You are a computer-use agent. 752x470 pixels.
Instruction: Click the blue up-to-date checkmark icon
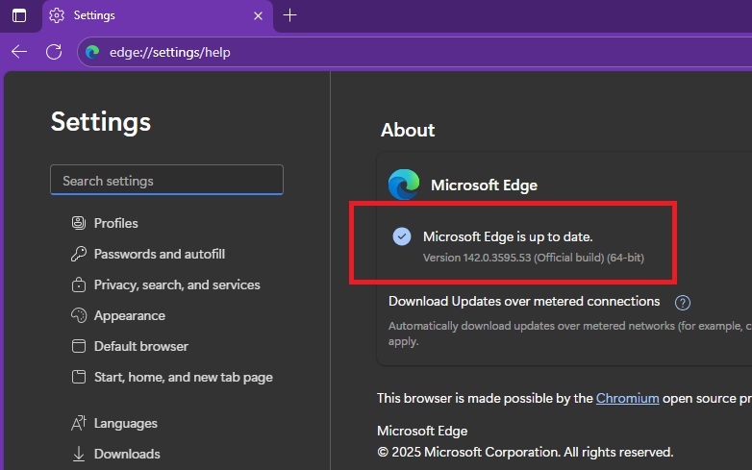tap(402, 236)
